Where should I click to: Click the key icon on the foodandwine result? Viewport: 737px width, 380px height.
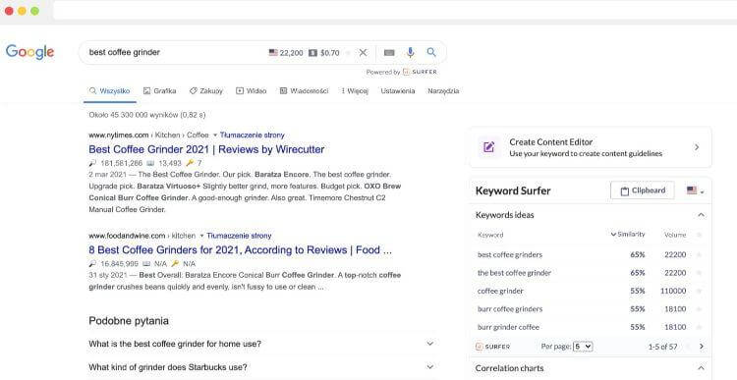(175, 263)
